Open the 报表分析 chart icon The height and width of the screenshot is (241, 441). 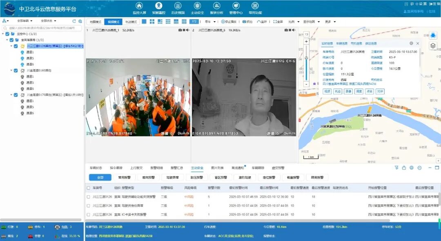[216, 6]
